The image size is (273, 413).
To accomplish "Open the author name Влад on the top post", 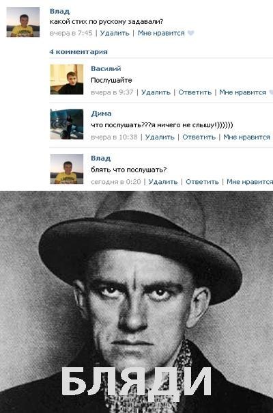I will [59, 11].
